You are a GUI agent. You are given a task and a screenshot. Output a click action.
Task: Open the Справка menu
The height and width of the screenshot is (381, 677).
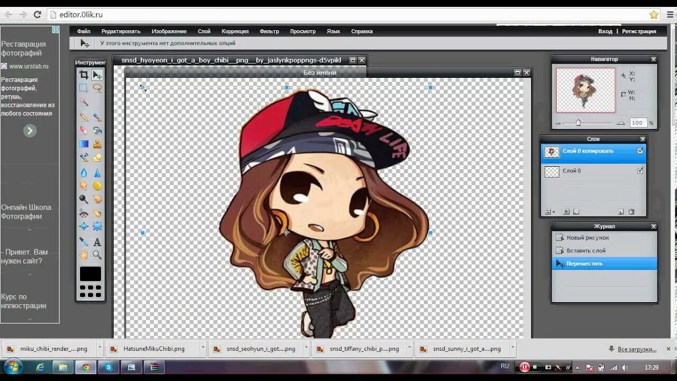[362, 31]
